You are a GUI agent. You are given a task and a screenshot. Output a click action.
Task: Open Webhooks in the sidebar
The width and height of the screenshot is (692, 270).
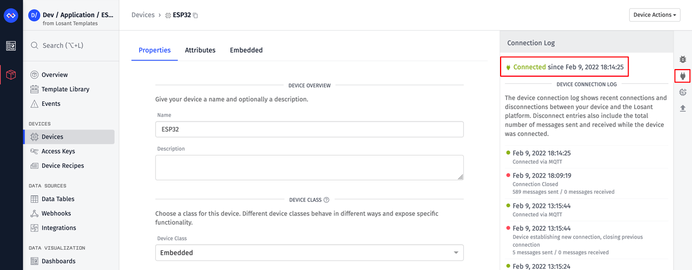(56, 213)
